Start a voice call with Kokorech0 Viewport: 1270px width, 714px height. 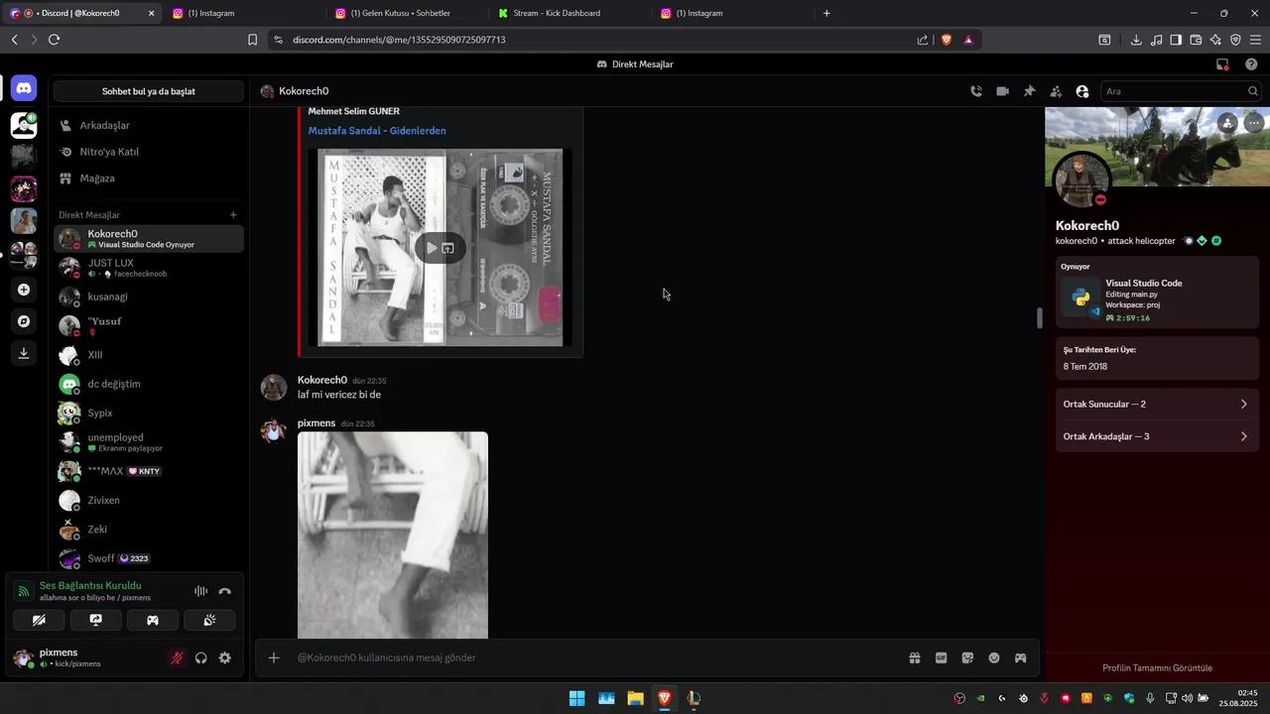pyautogui.click(x=976, y=91)
